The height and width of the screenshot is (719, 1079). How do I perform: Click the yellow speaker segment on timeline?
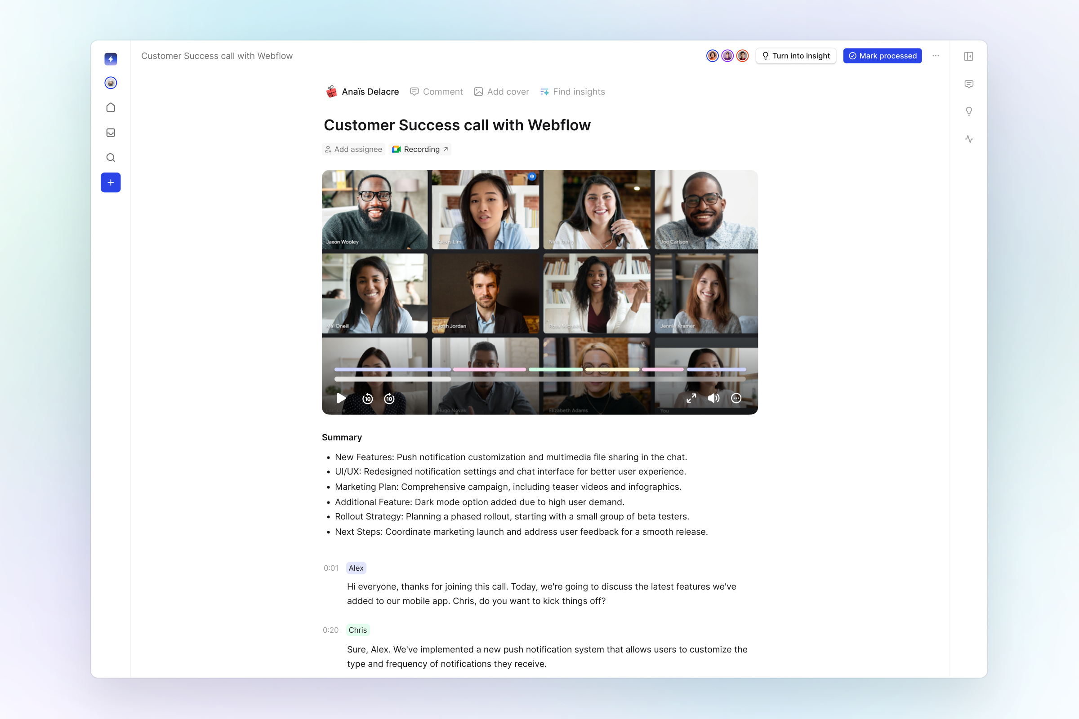pos(612,369)
